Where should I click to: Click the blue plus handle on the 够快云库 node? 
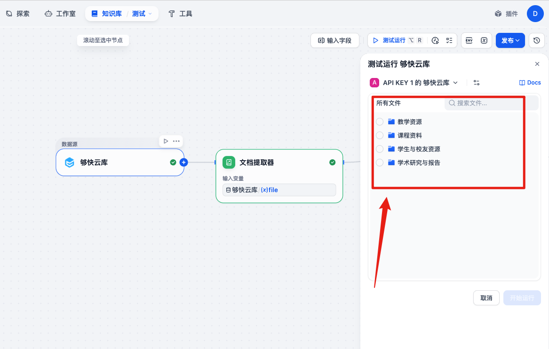click(x=183, y=163)
